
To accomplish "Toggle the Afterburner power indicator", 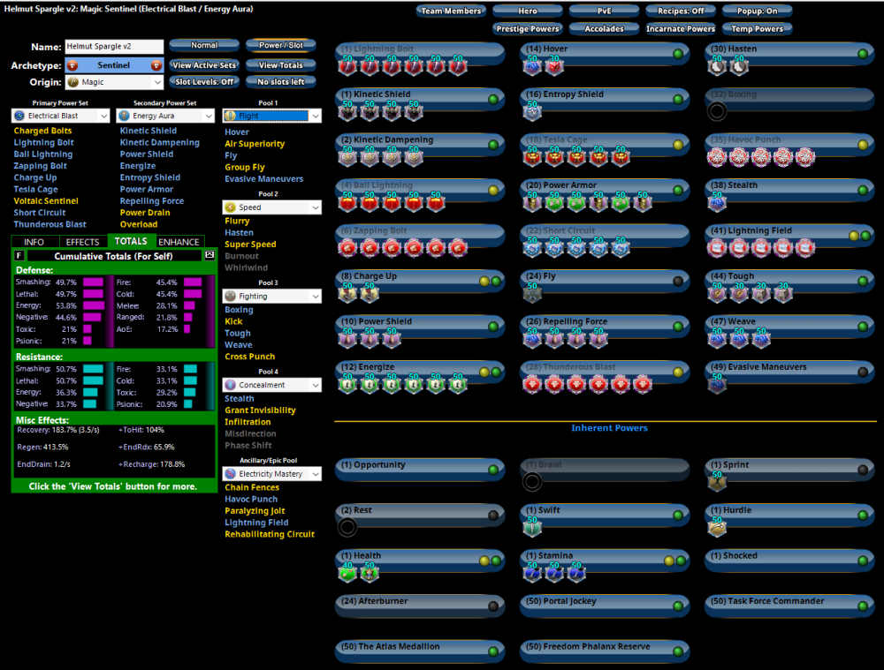I will (493, 606).
